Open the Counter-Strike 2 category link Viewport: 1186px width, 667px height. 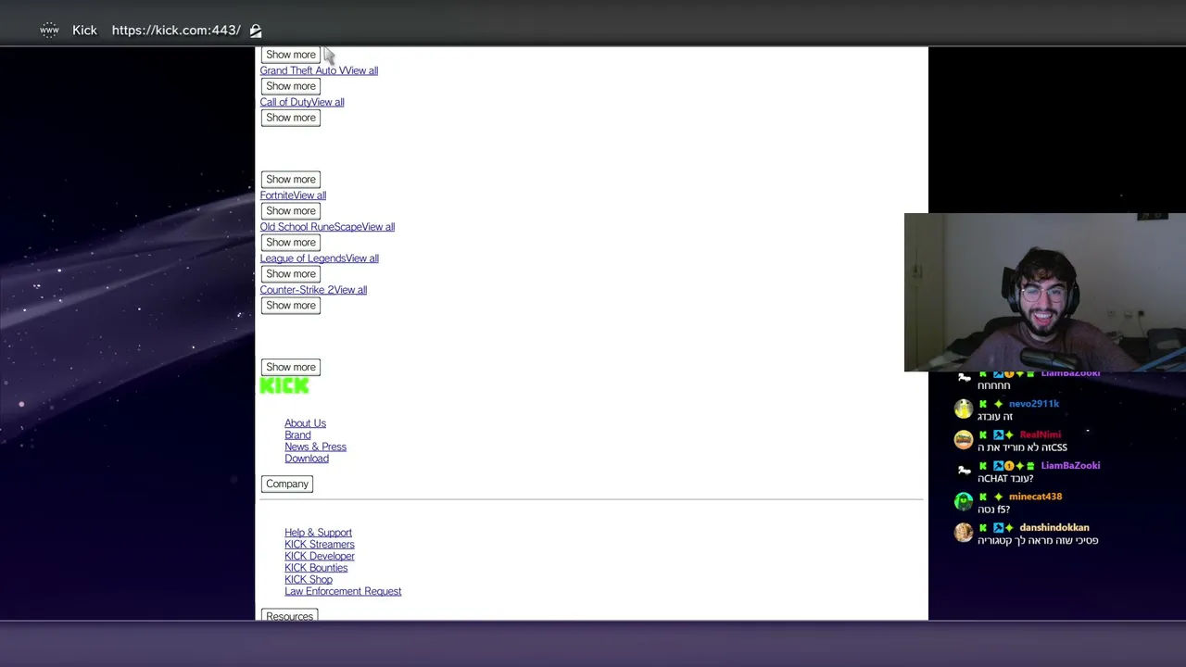click(x=296, y=290)
